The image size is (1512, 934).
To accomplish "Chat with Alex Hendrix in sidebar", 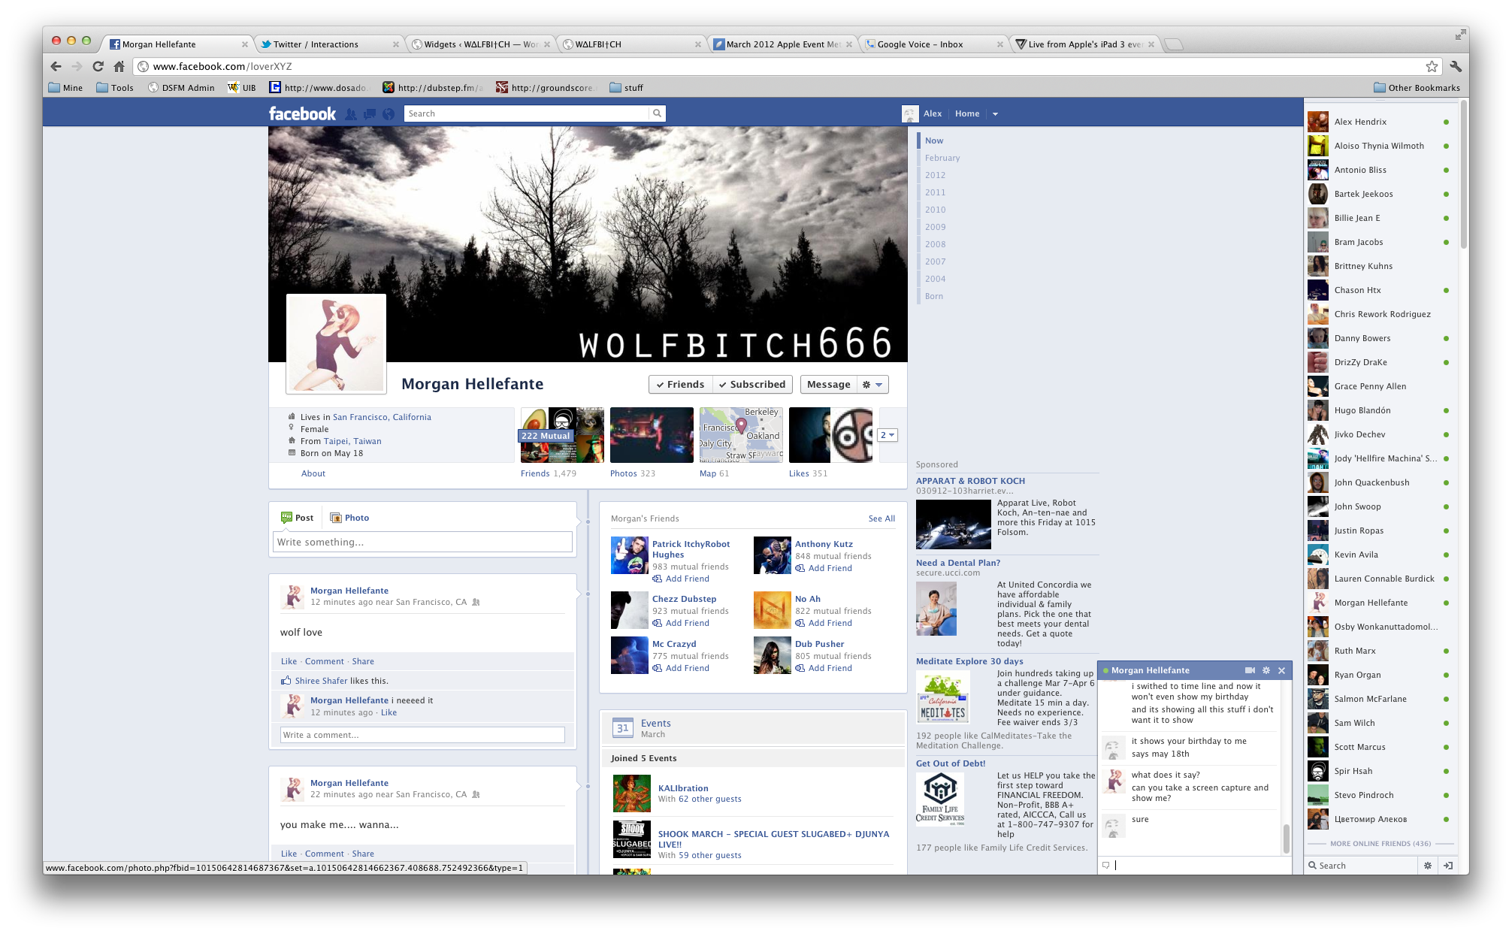I will pos(1379,122).
